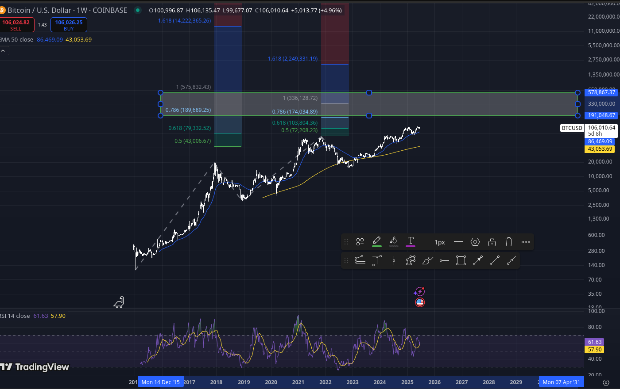Click the Mon 07 Apr '31 date label
620x389 pixels.
[x=561, y=382]
